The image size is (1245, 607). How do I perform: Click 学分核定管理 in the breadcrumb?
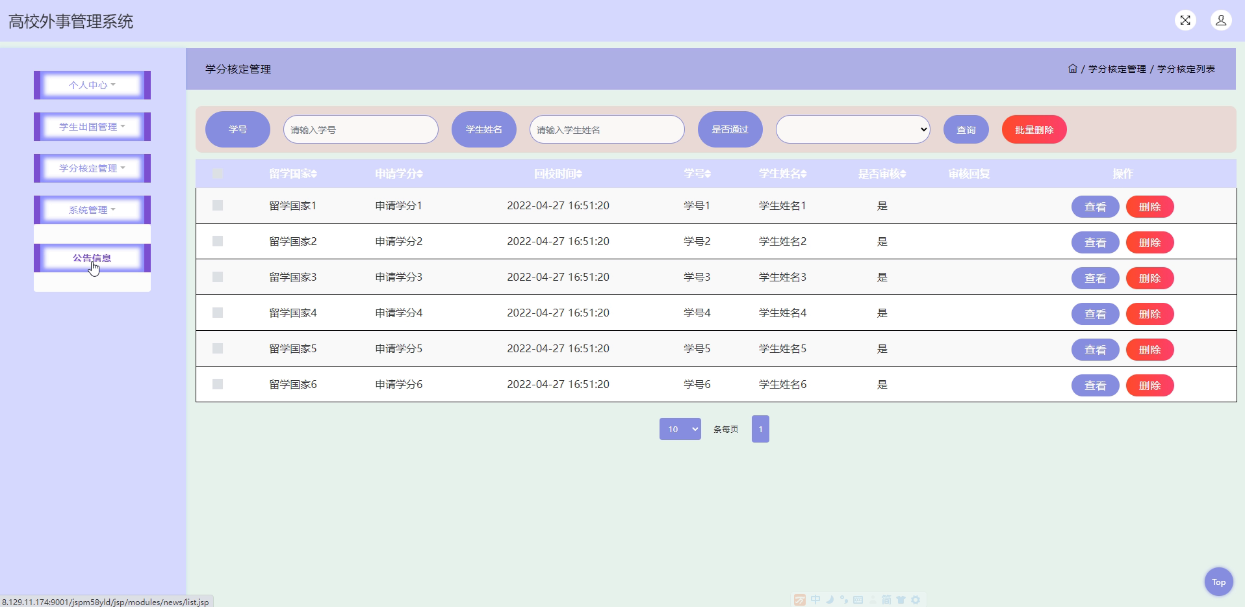(x=1117, y=69)
